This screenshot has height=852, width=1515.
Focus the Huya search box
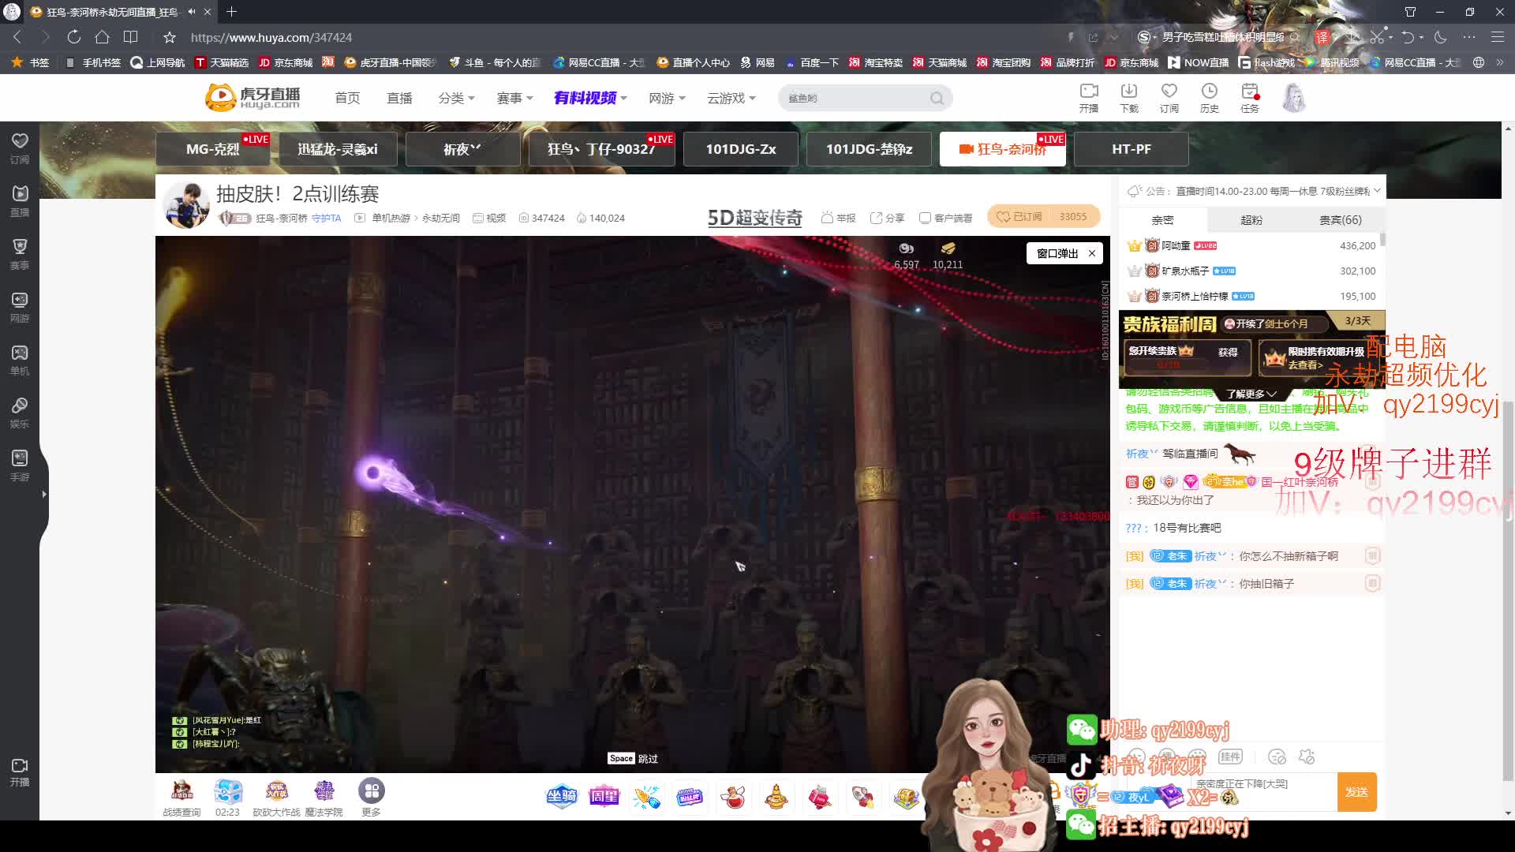pyautogui.click(x=856, y=98)
